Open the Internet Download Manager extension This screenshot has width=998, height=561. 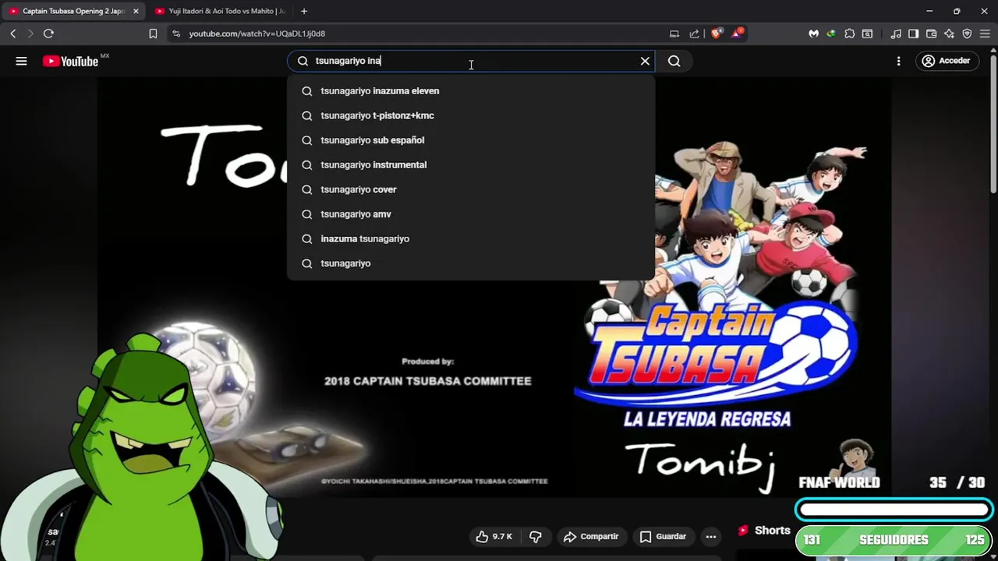(x=831, y=34)
